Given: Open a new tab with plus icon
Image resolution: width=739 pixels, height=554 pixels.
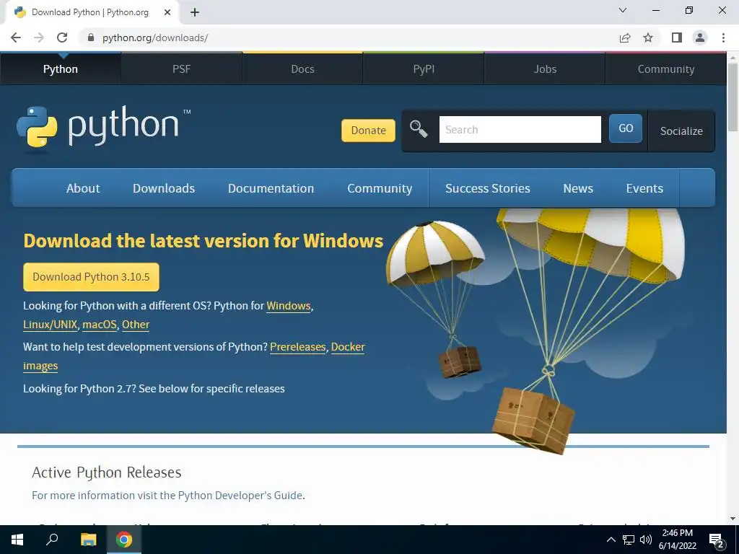Looking at the screenshot, I should pos(195,12).
